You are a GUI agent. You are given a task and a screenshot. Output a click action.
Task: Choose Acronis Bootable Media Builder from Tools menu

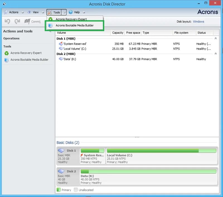pyautogui.click(x=75, y=25)
